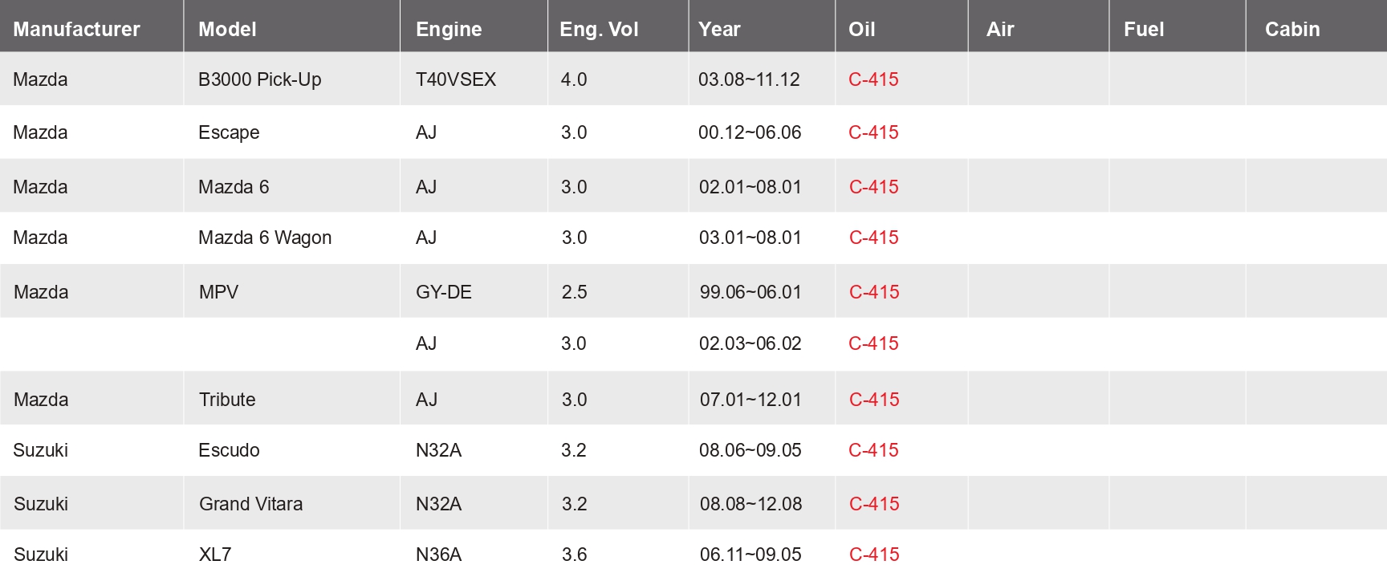Viewport: 1387px width, 581px height.
Task: Select the Model column header
Action: (x=227, y=29)
